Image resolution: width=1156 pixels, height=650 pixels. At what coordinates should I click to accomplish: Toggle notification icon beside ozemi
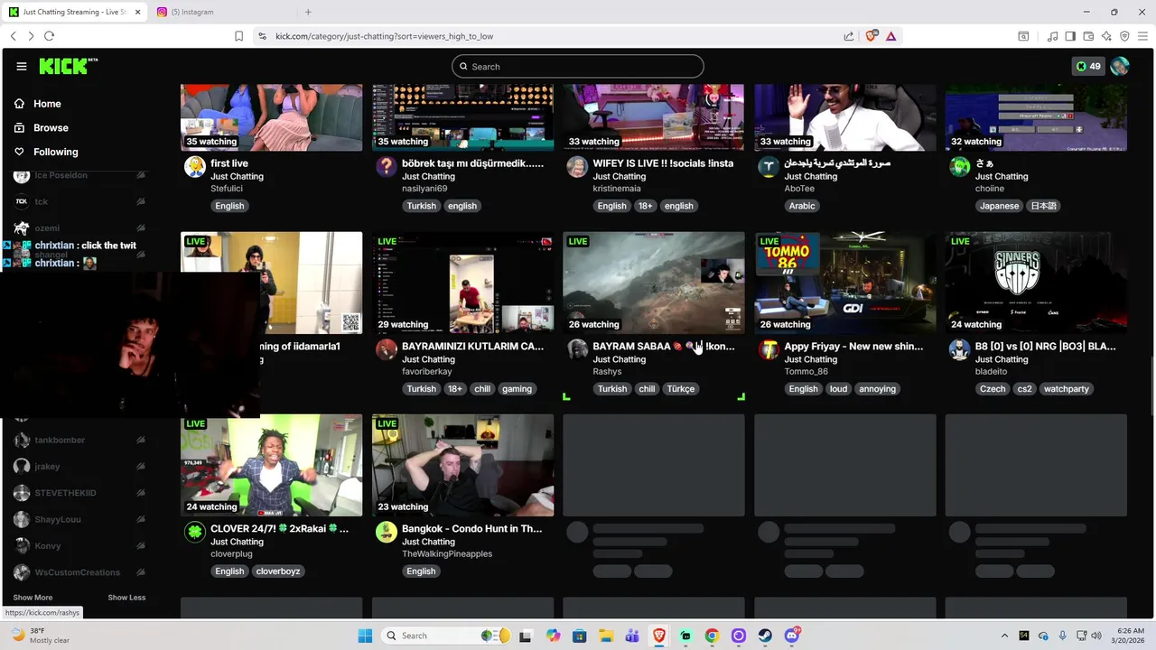(x=141, y=227)
